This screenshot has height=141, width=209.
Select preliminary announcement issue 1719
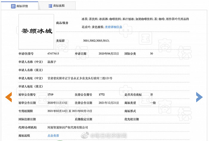50,95
